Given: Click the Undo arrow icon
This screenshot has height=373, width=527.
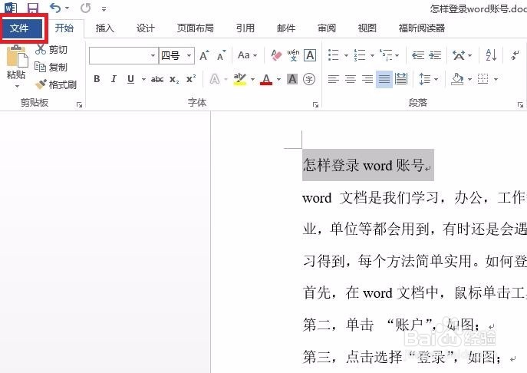Looking at the screenshot, I should point(55,8).
